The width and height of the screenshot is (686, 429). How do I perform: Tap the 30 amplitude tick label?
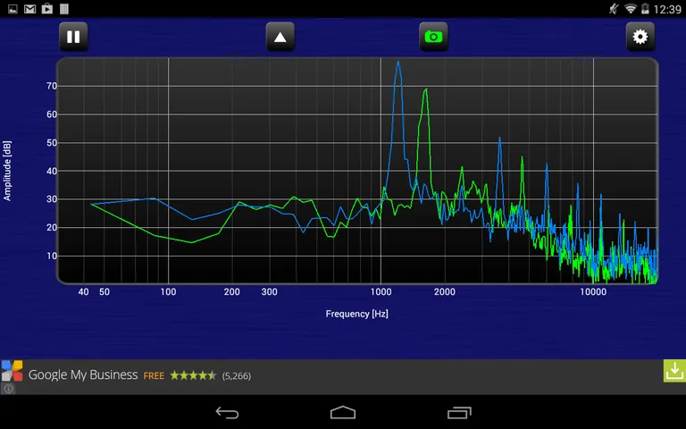click(52, 199)
